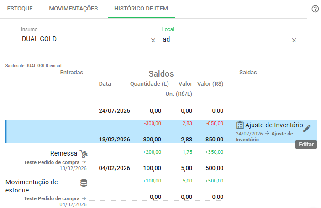Switch to the MOVIMENTAÇÕES tab
The width and height of the screenshot is (321, 208).
pos(74,9)
